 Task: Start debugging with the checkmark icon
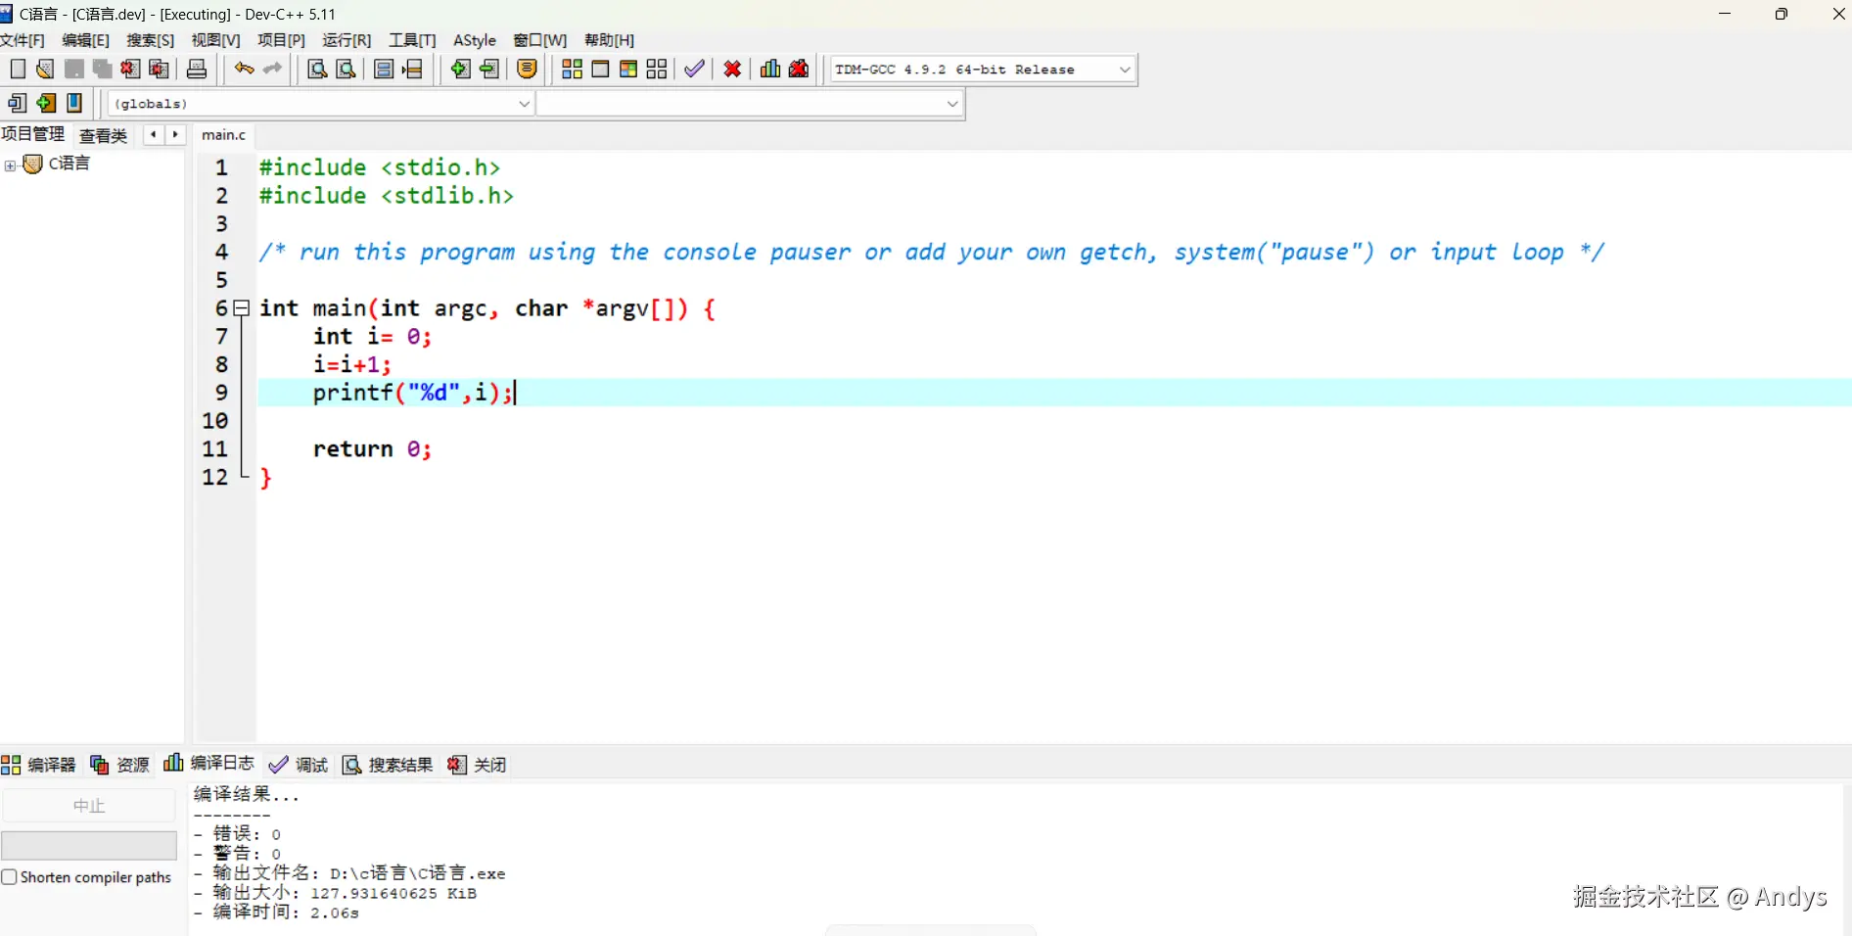pos(694,69)
